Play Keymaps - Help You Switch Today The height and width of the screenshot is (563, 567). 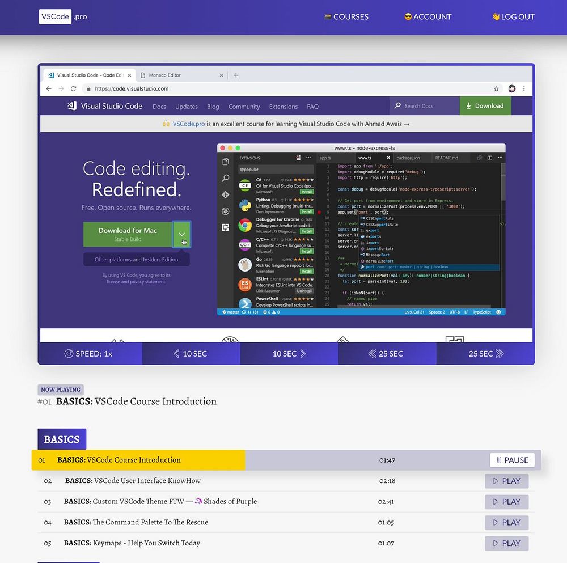coord(506,544)
